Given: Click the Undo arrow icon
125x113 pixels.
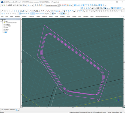Looking at the screenshot, I should (x=29, y=5).
